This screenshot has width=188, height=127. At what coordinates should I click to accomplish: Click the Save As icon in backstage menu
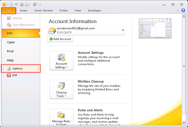9,18
